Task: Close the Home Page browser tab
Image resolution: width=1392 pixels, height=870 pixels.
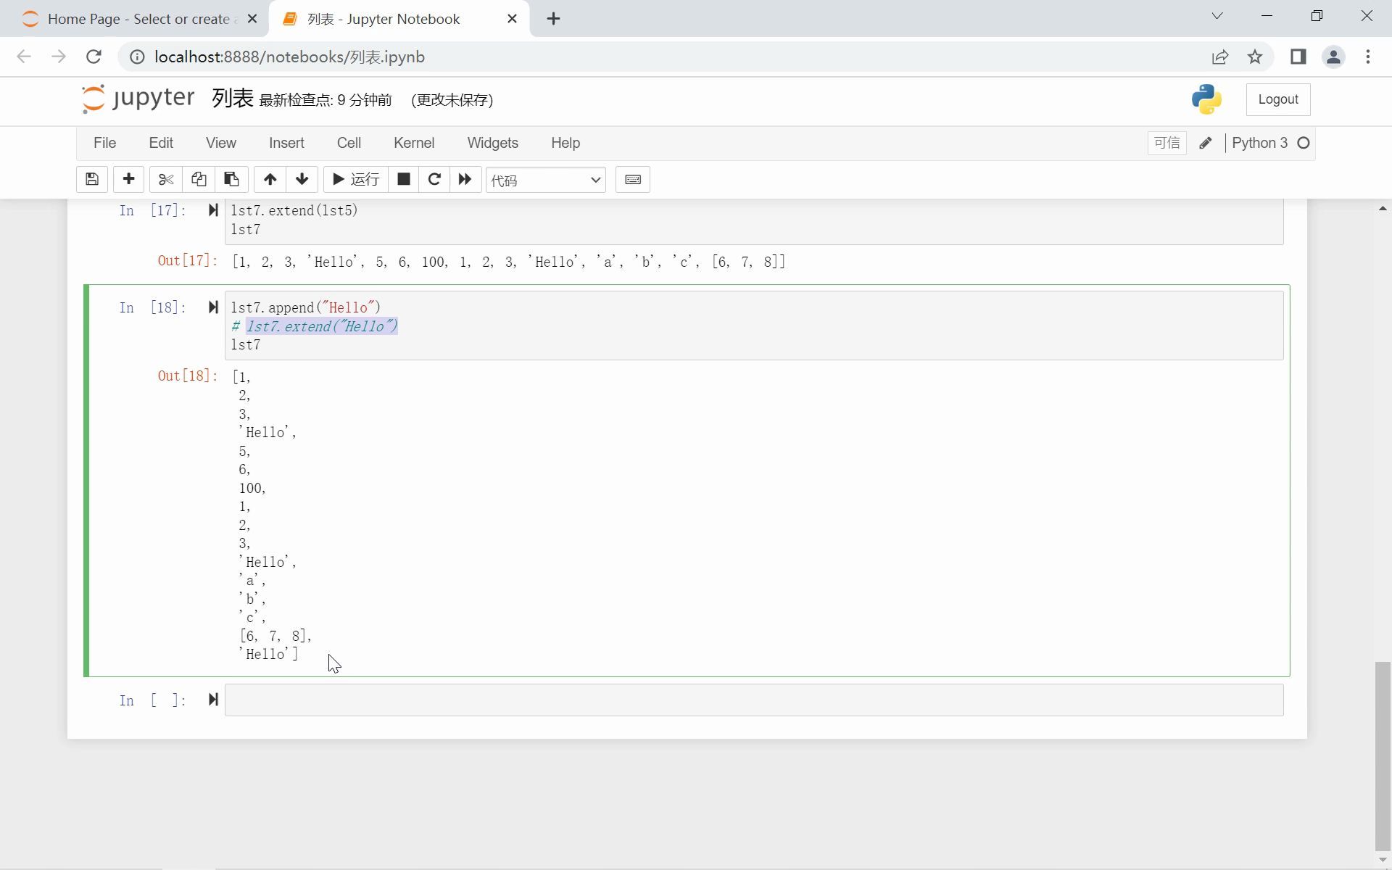Action: point(252,20)
